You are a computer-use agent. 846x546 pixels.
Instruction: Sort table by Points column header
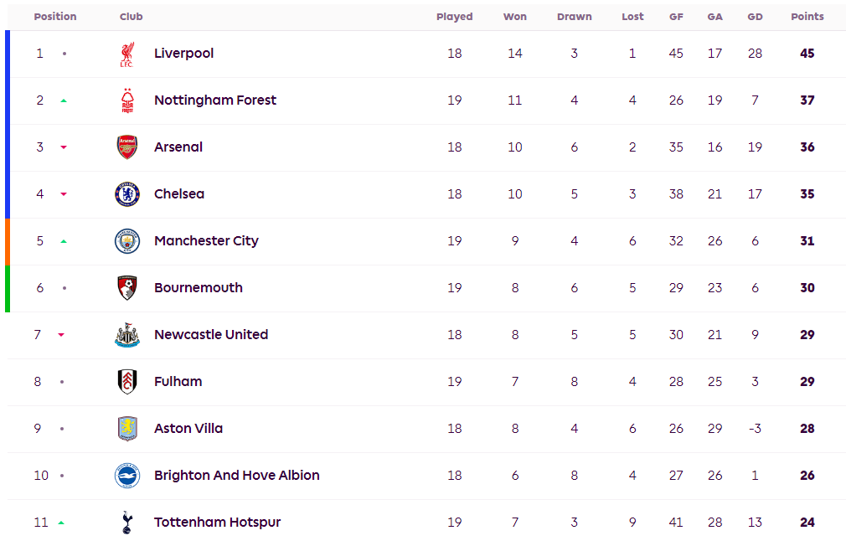pos(807,17)
